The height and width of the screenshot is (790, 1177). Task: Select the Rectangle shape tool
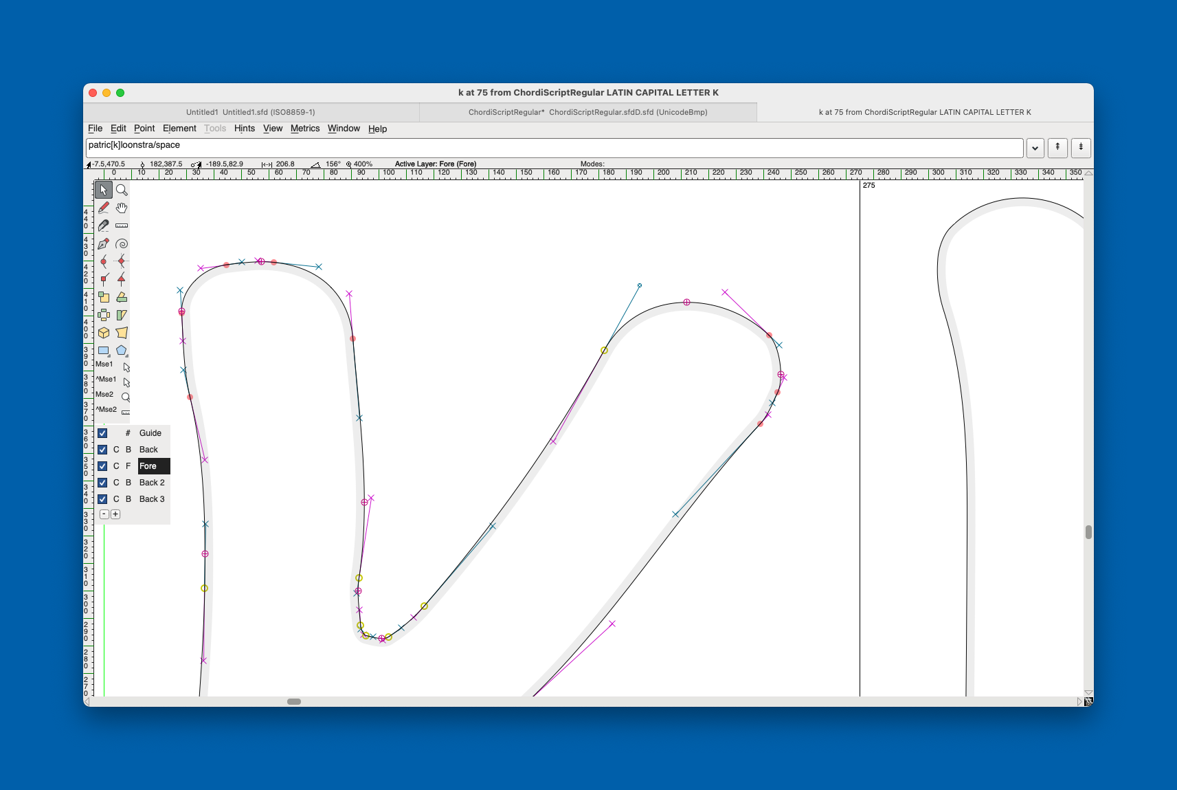(x=104, y=351)
